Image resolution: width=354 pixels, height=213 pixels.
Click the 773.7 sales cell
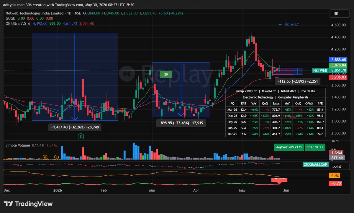tap(276, 109)
